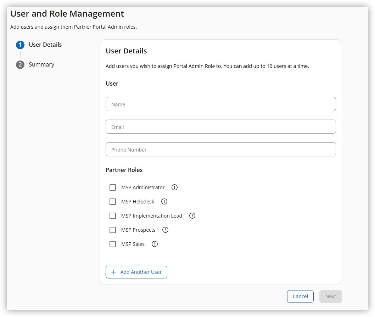Go to the User Details step
The image size is (375, 317).
click(x=45, y=45)
